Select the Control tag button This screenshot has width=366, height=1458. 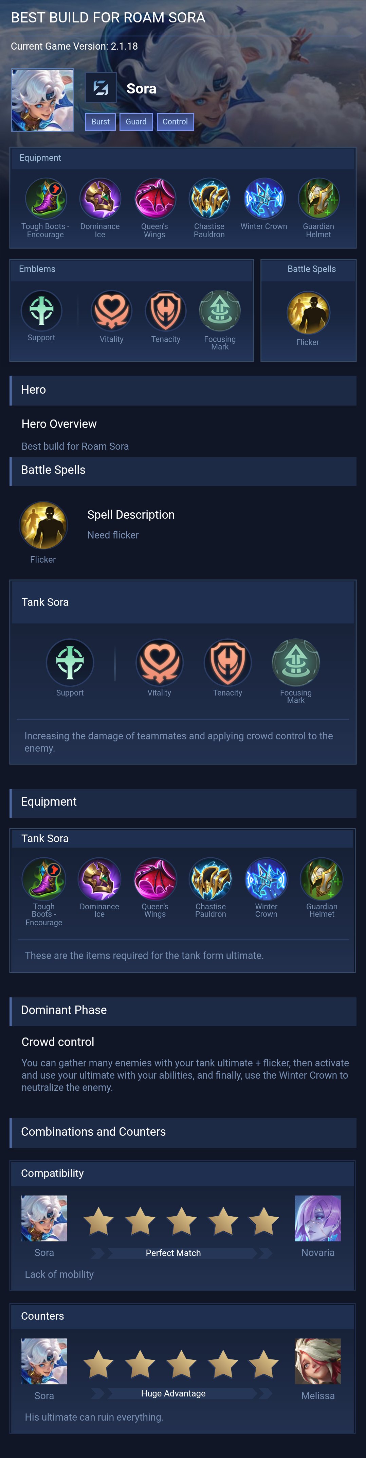176,122
